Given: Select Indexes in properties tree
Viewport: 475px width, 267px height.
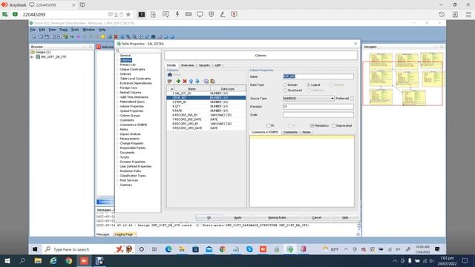Looking at the screenshot, I should [125, 74].
